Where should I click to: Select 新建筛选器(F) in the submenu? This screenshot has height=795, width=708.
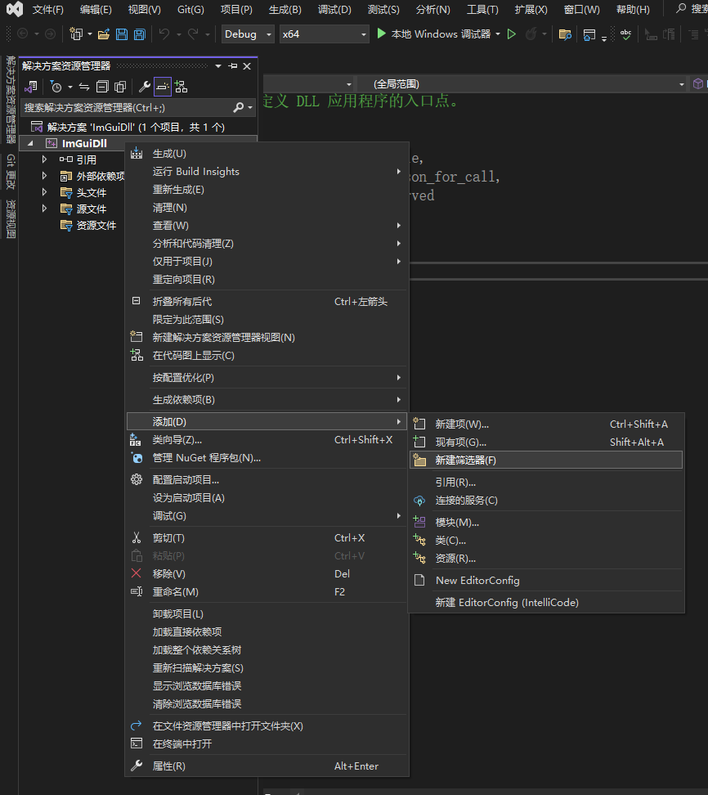pos(546,460)
